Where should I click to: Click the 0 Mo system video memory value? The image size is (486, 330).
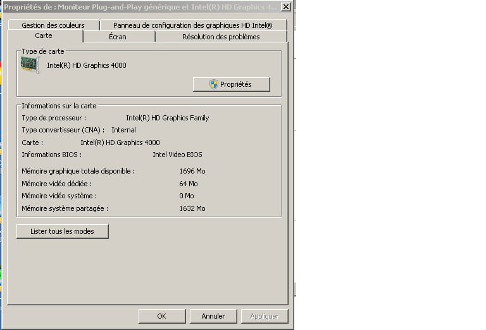(186, 196)
